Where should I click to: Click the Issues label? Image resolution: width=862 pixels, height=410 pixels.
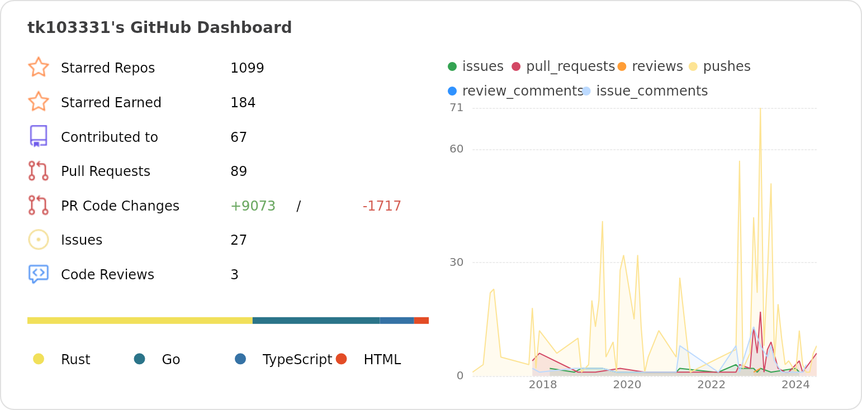(x=82, y=240)
